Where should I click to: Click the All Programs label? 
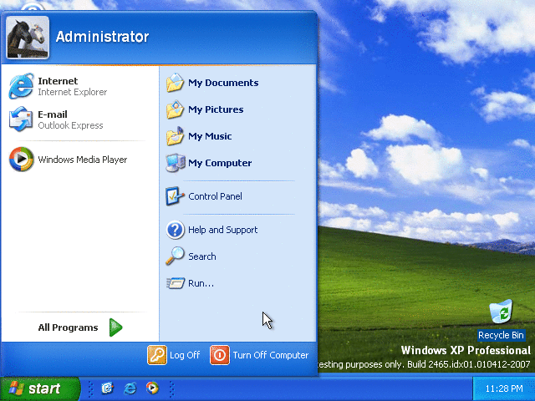[x=68, y=327]
